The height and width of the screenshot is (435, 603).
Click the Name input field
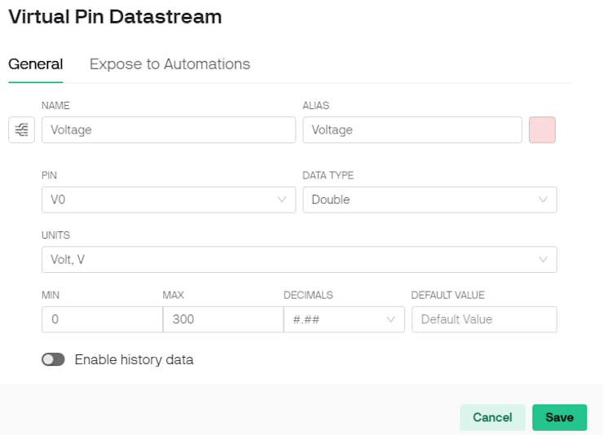pos(168,130)
